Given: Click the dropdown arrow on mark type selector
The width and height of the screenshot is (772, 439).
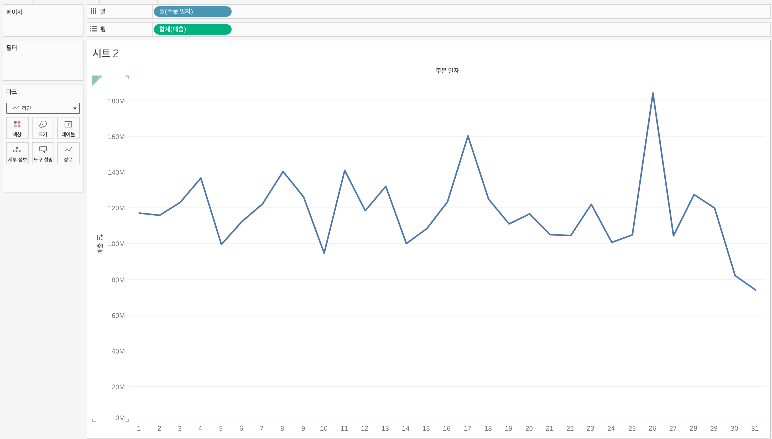Looking at the screenshot, I should (x=75, y=108).
